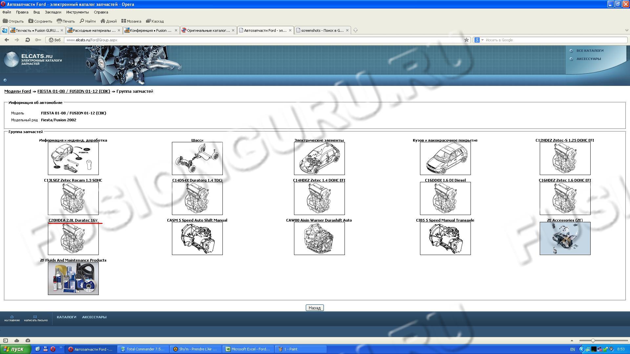Click C20HDEA 2.0L Duratec 16V link
630x354 pixels.
pyautogui.click(x=73, y=220)
